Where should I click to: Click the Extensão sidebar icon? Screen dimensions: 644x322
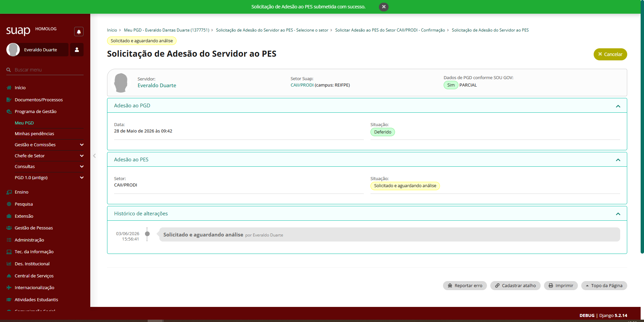(9, 216)
